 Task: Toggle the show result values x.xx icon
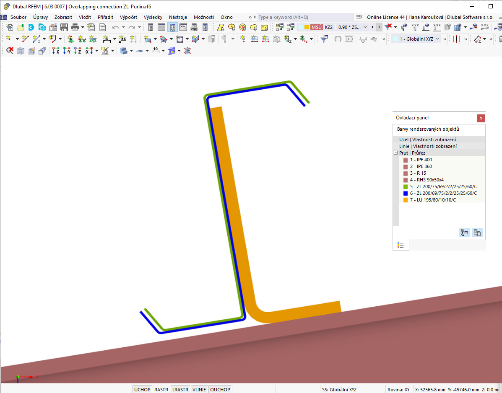[x=415, y=27]
